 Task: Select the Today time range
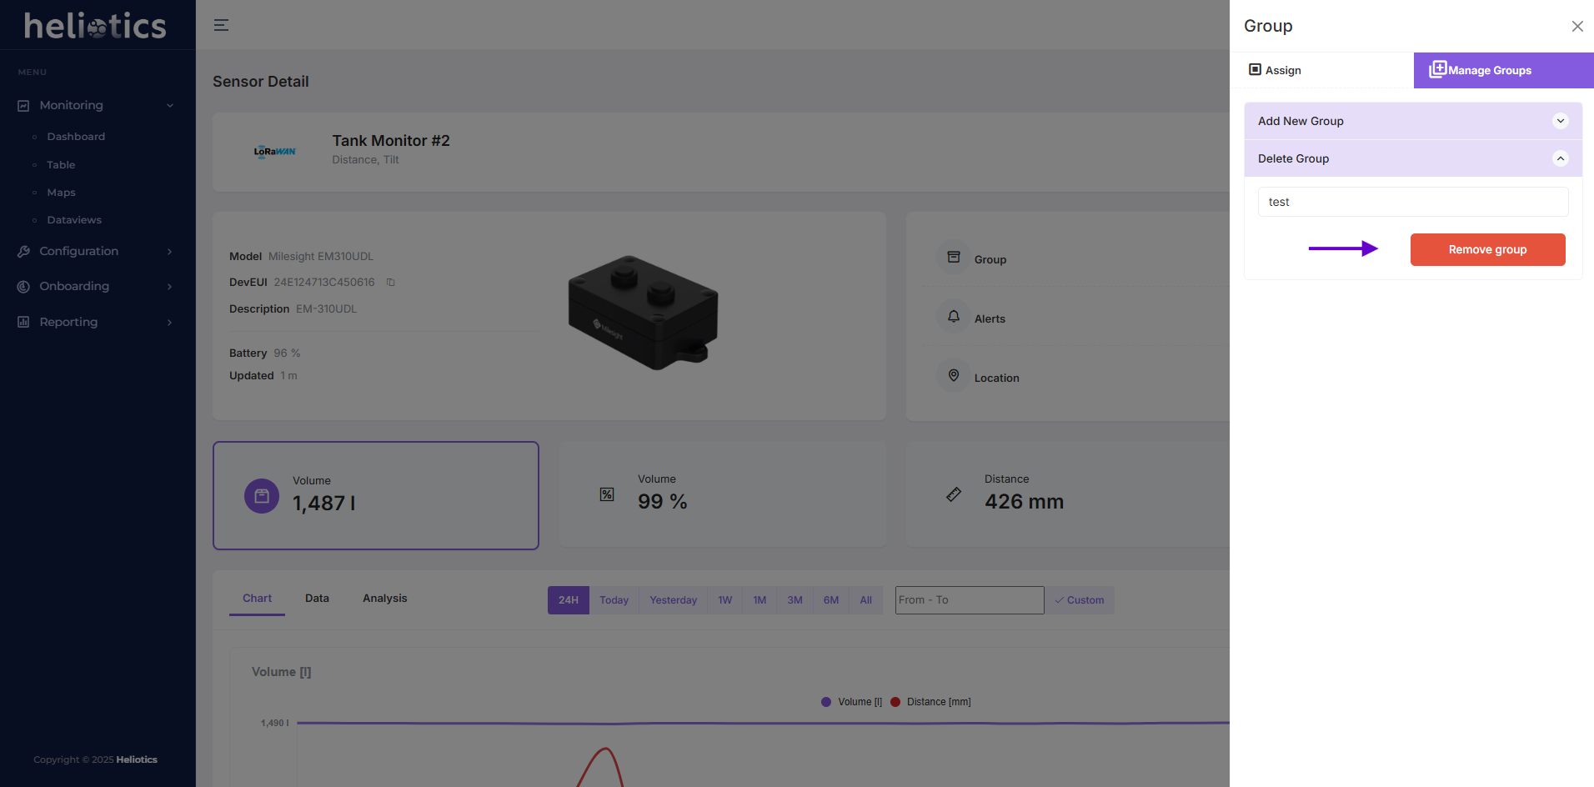(614, 600)
